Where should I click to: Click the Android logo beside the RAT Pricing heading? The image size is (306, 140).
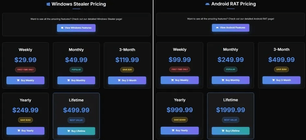click(x=207, y=4)
